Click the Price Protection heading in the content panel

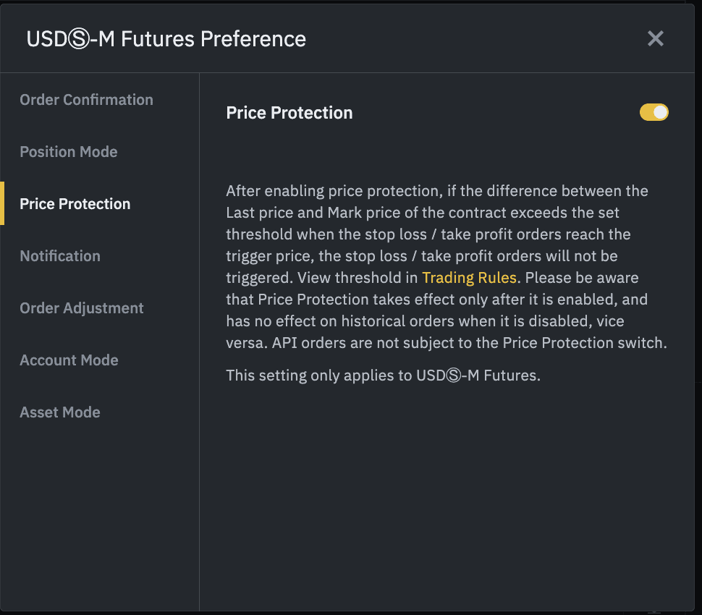point(289,113)
